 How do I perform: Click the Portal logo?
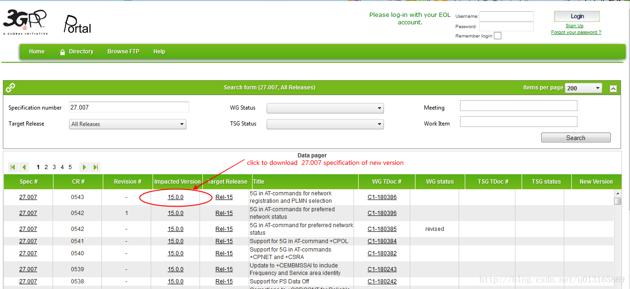point(77,24)
